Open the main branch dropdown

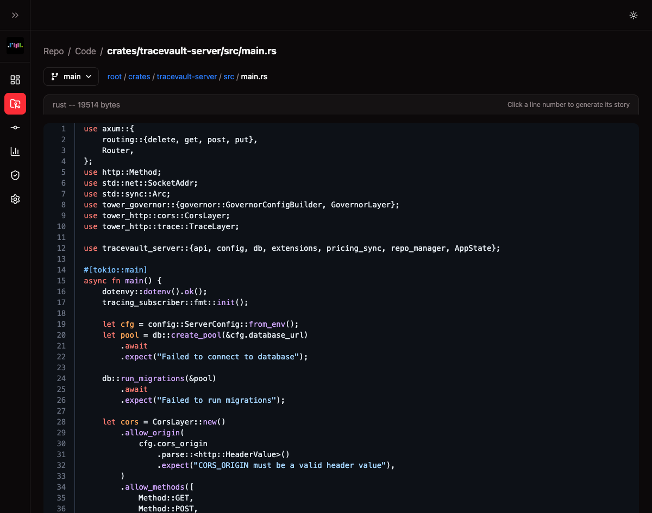(x=71, y=77)
